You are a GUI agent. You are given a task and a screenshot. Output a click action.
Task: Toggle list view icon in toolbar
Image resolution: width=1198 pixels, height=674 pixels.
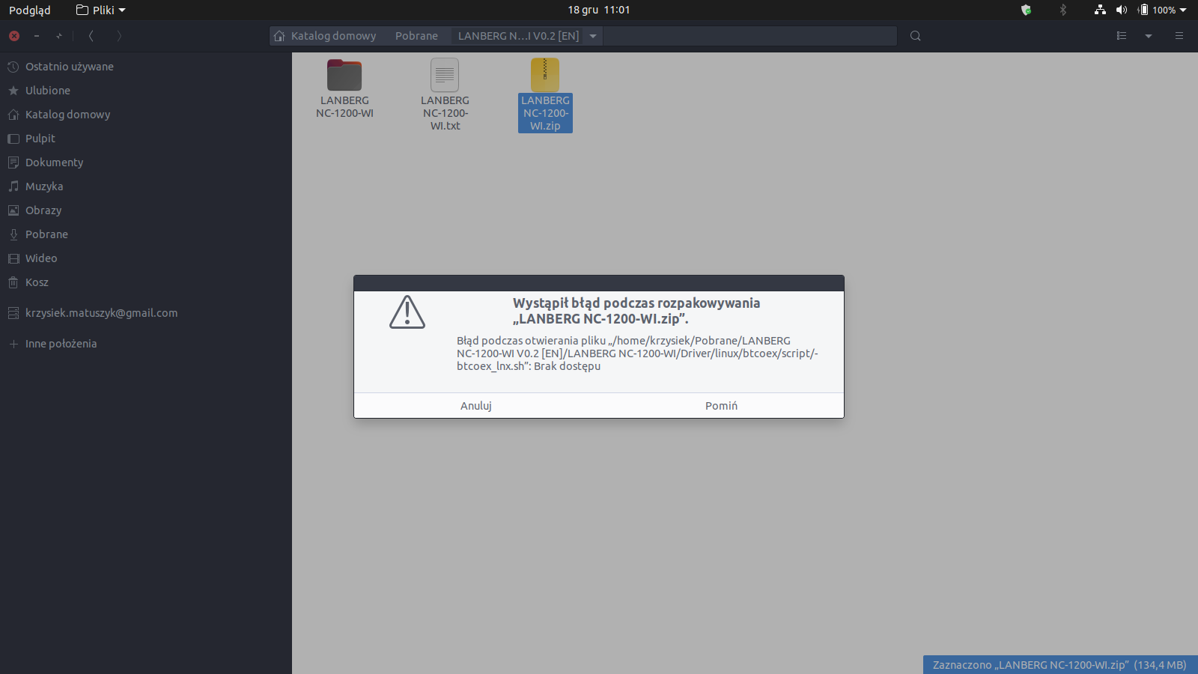[x=1122, y=36]
